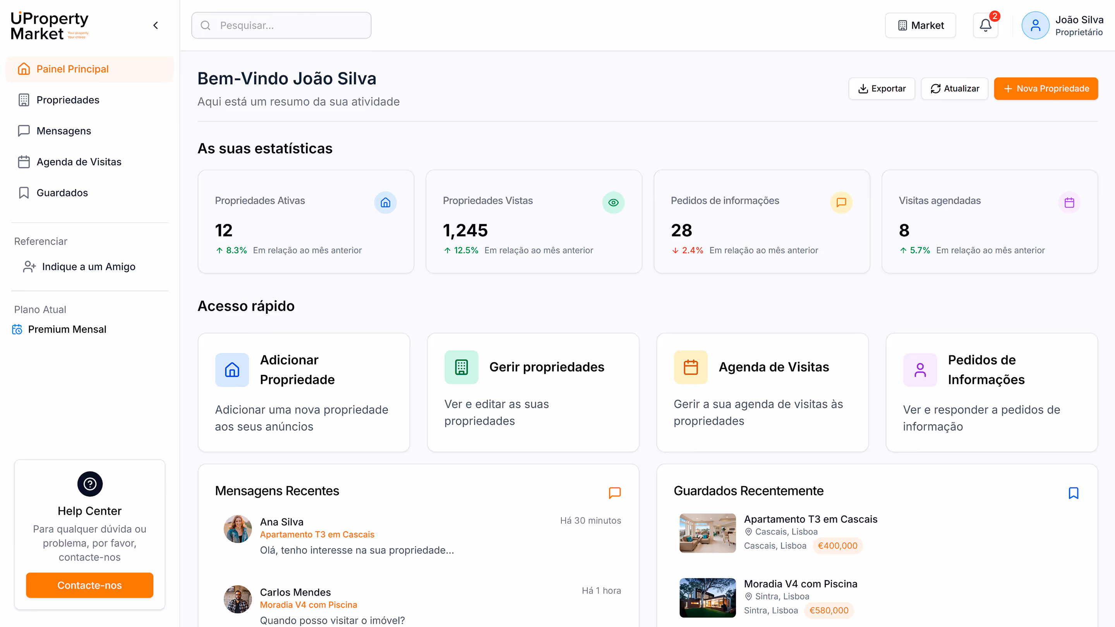Screen dimensions: 1115x627
Task: Click the Moradia V4 com Piscina property thumbnail
Action: tap(707, 598)
